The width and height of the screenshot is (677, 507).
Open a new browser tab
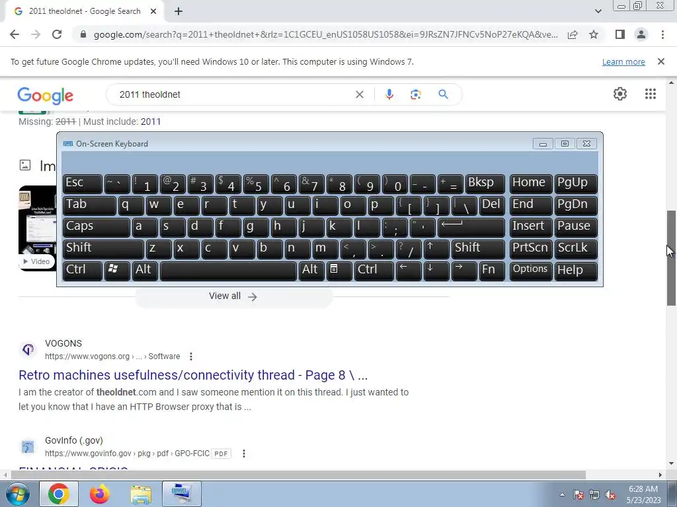click(x=179, y=12)
